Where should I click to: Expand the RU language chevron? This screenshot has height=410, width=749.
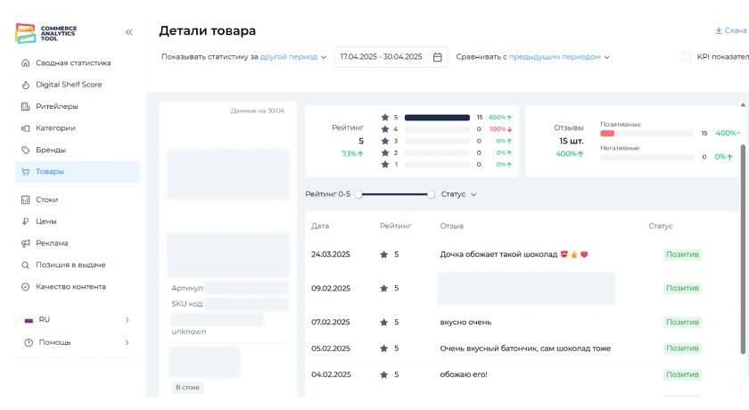click(x=127, y=320)
